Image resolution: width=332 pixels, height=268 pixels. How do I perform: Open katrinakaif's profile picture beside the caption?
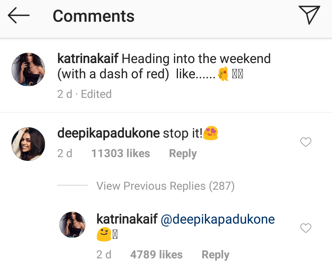coord(28,70)
